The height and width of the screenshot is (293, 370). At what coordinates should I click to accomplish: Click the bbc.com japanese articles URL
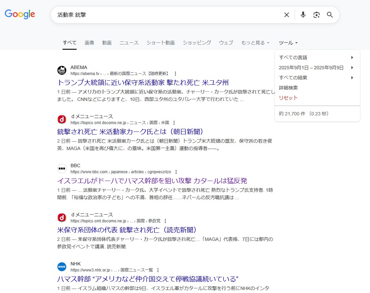[x=121, y=172]
